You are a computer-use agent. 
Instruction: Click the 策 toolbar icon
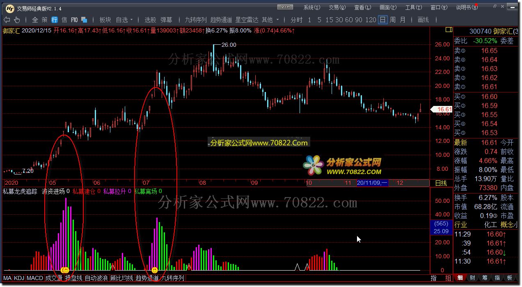[x=44, y=20]
